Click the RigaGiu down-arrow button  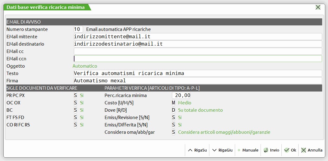223,150
